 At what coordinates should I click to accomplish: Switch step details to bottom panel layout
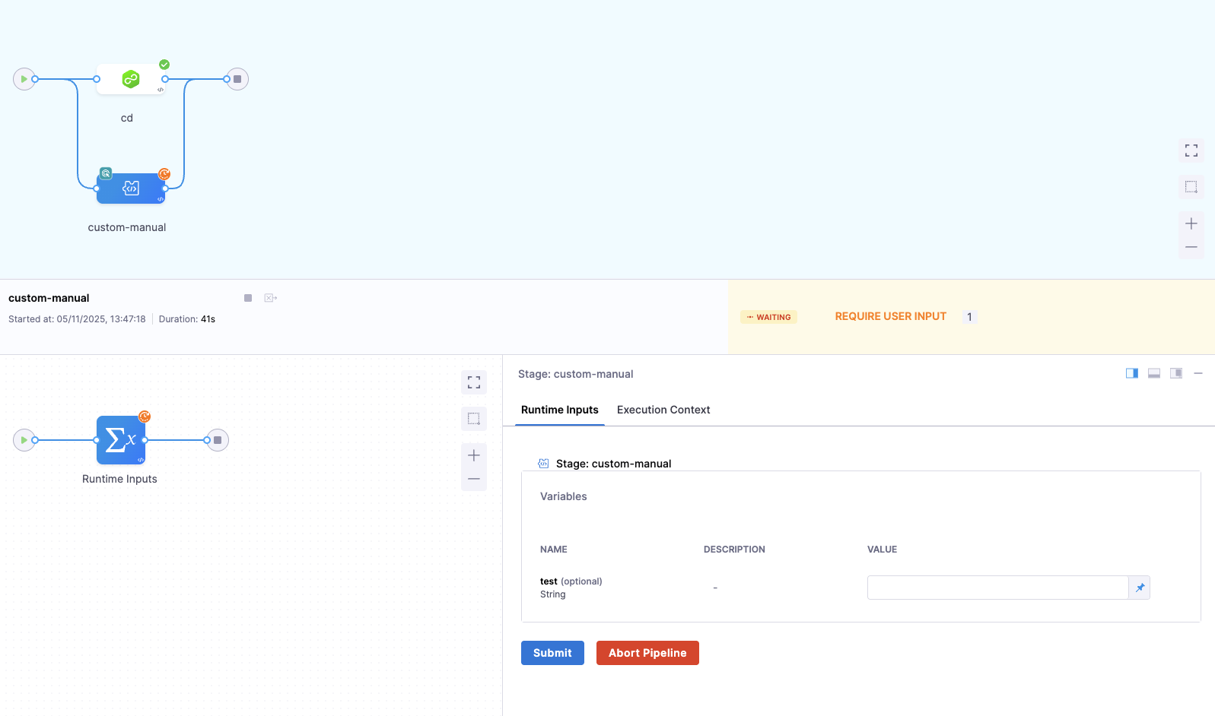1154,373
